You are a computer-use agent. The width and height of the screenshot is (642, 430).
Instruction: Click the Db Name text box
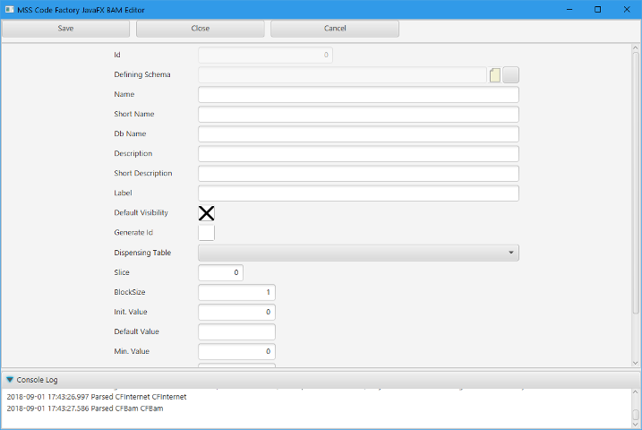(358, 134)
